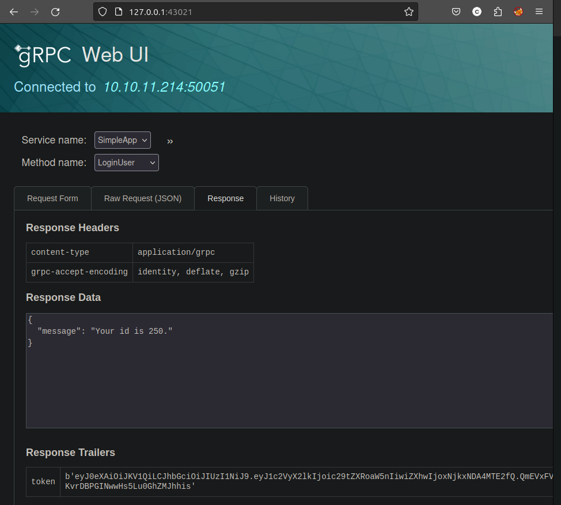Screen dimensions: 561x505
Task: Bookmark this page with star icon
Action: (x=409, y=12)
